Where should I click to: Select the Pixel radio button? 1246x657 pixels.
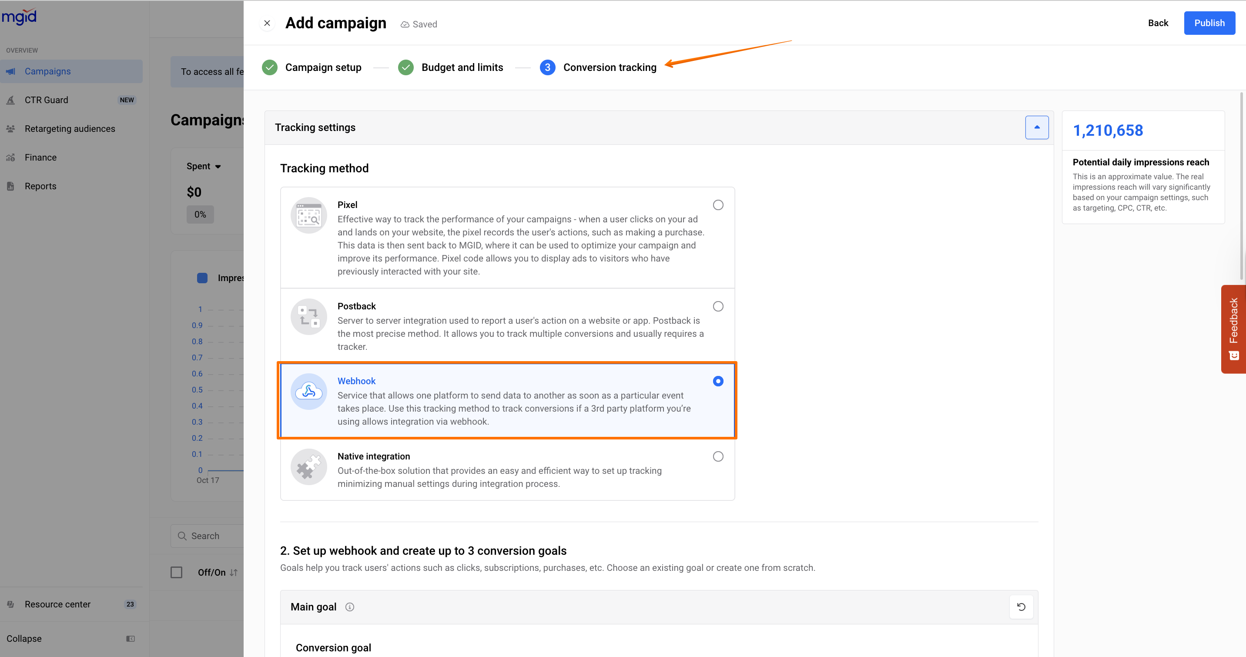click(x=718, y=205)
